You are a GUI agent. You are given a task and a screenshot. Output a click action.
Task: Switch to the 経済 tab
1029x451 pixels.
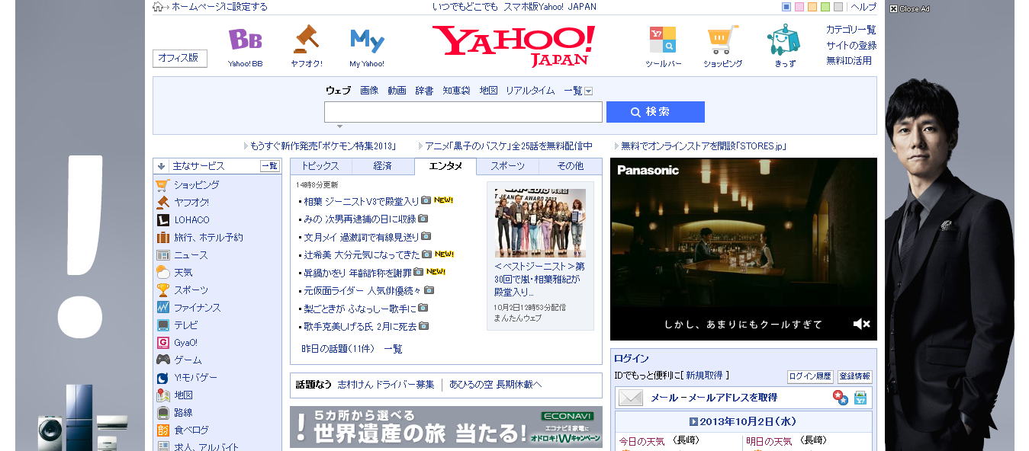tap(383, 166)
